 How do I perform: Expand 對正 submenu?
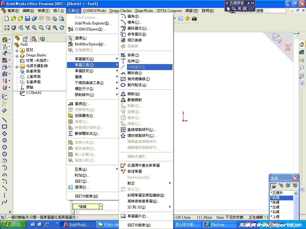coord(146,183)
